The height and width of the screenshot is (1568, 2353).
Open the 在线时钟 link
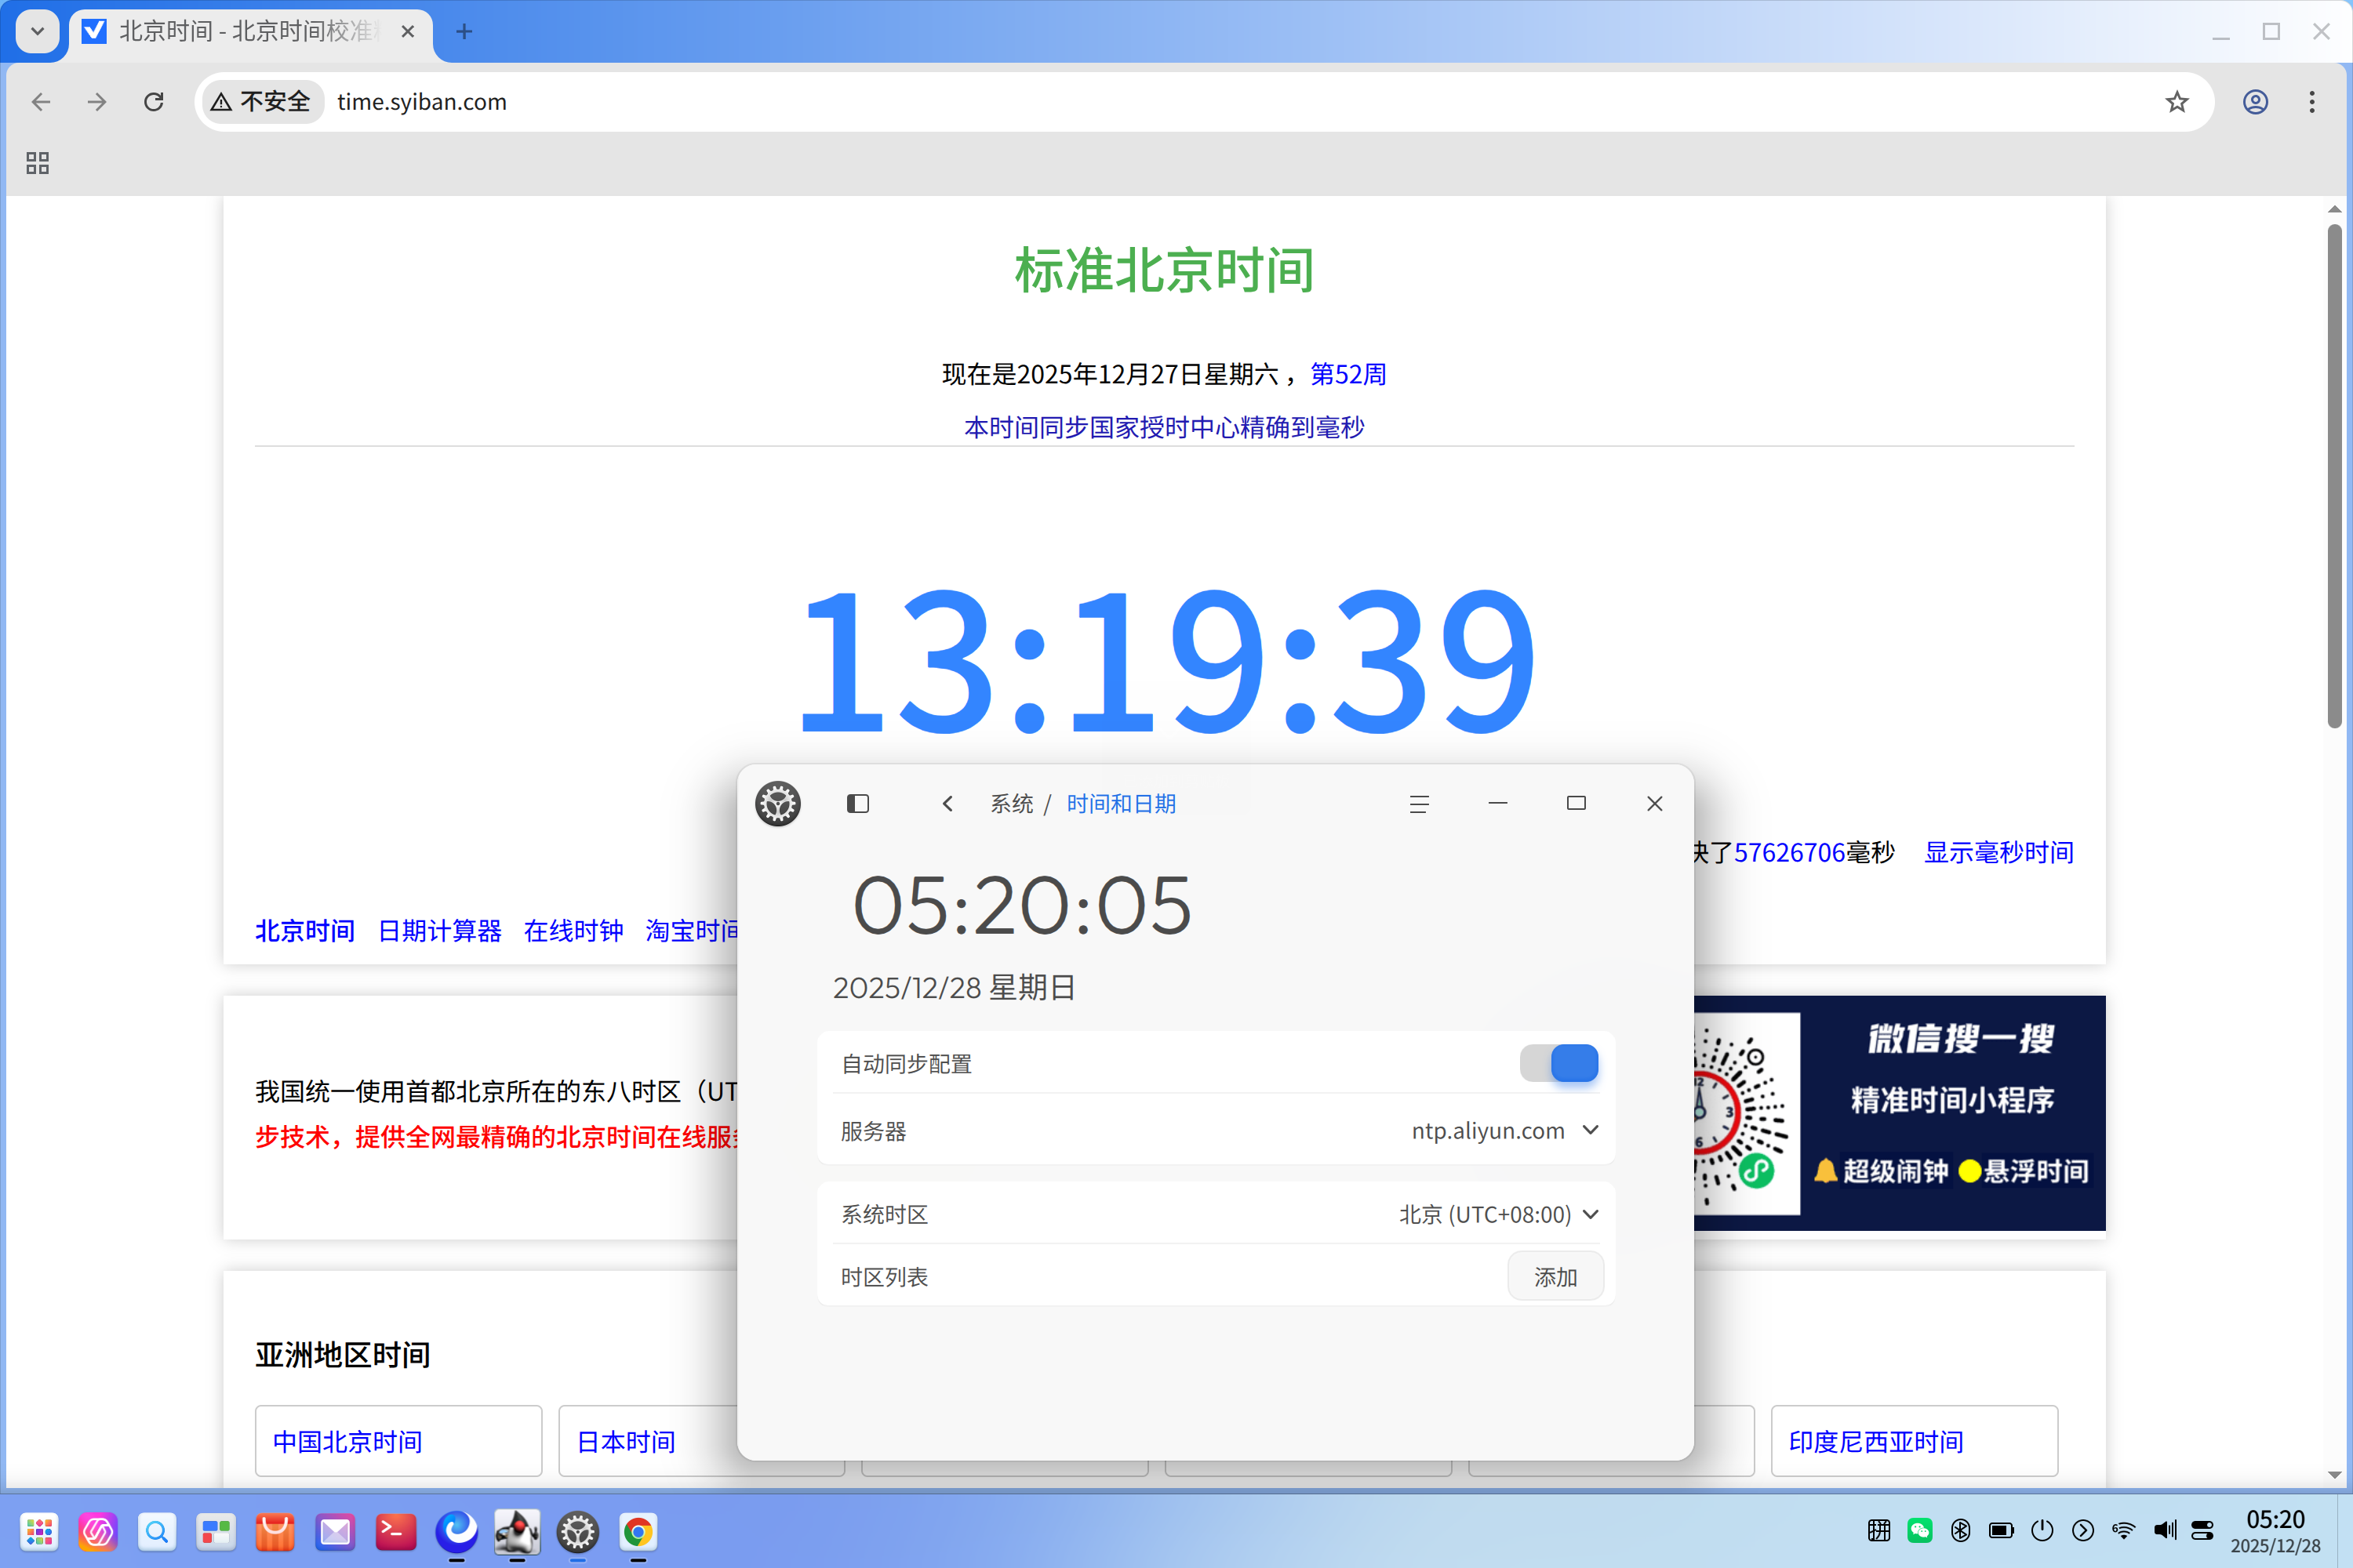[x=573, y=931]
